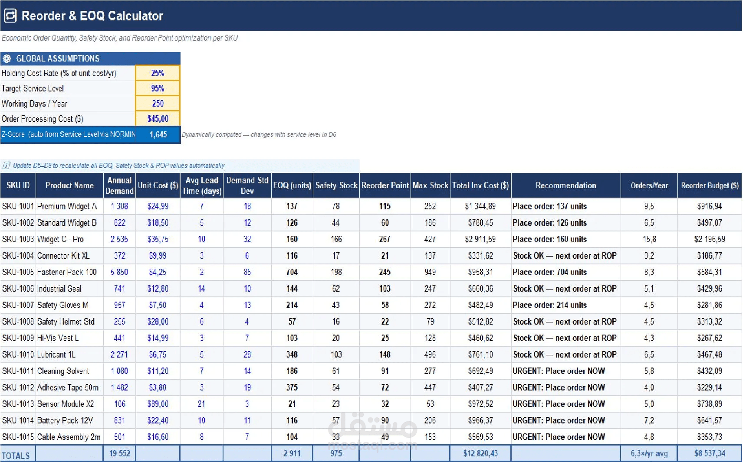The image size is (746, 462).
Task: Click the Max Stock column header
Action: (431, 185)
